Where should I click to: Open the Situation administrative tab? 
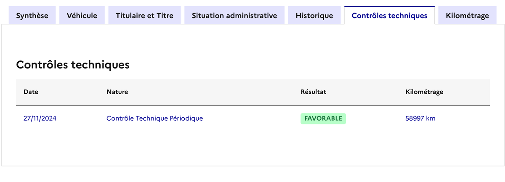tap(234, 16)
